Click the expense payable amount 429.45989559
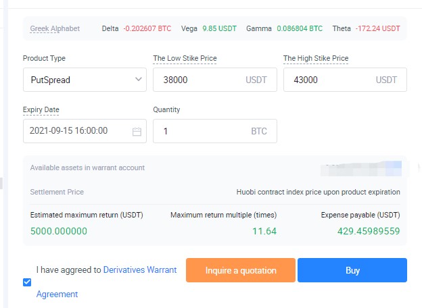This screenshot has height=308, width=422. 369,231
